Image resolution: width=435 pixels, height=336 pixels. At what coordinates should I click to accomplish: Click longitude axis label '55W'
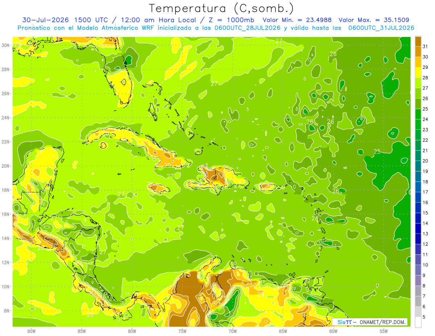pos(384,331)
